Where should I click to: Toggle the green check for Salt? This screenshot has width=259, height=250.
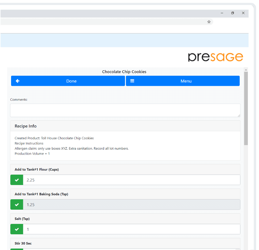(x=17, y=229)
